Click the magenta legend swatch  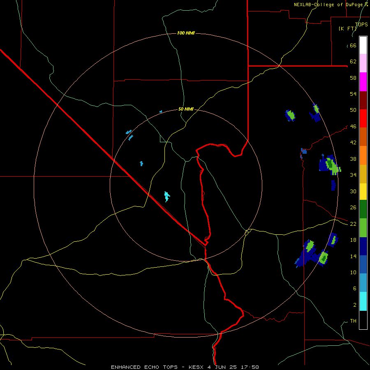[363, 82]
